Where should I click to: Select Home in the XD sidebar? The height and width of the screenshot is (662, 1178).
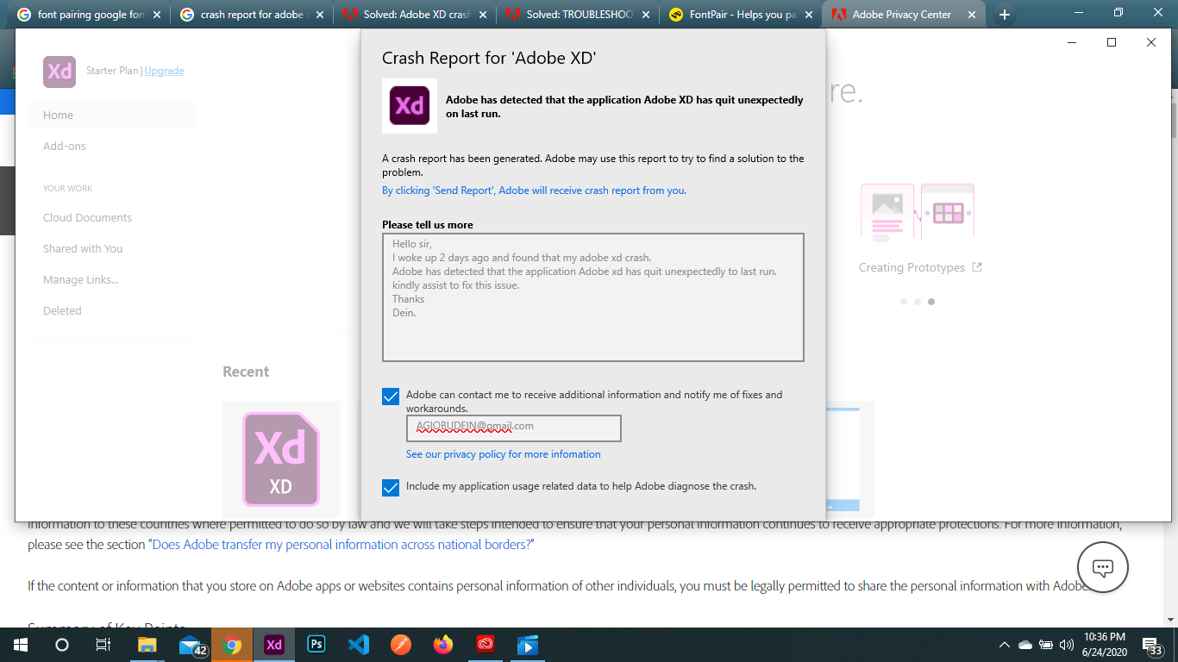pos(112,116)
